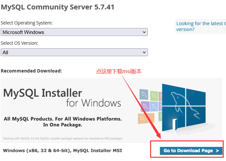Open the Select Operating System dropdown
The width and height of the screenshot is (226, 161).
pos(74,32)
